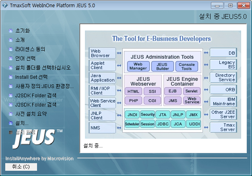The height and width of the screenshot is (176, 252).
Task: Select the 소개 step label
Action: point(20,40)
